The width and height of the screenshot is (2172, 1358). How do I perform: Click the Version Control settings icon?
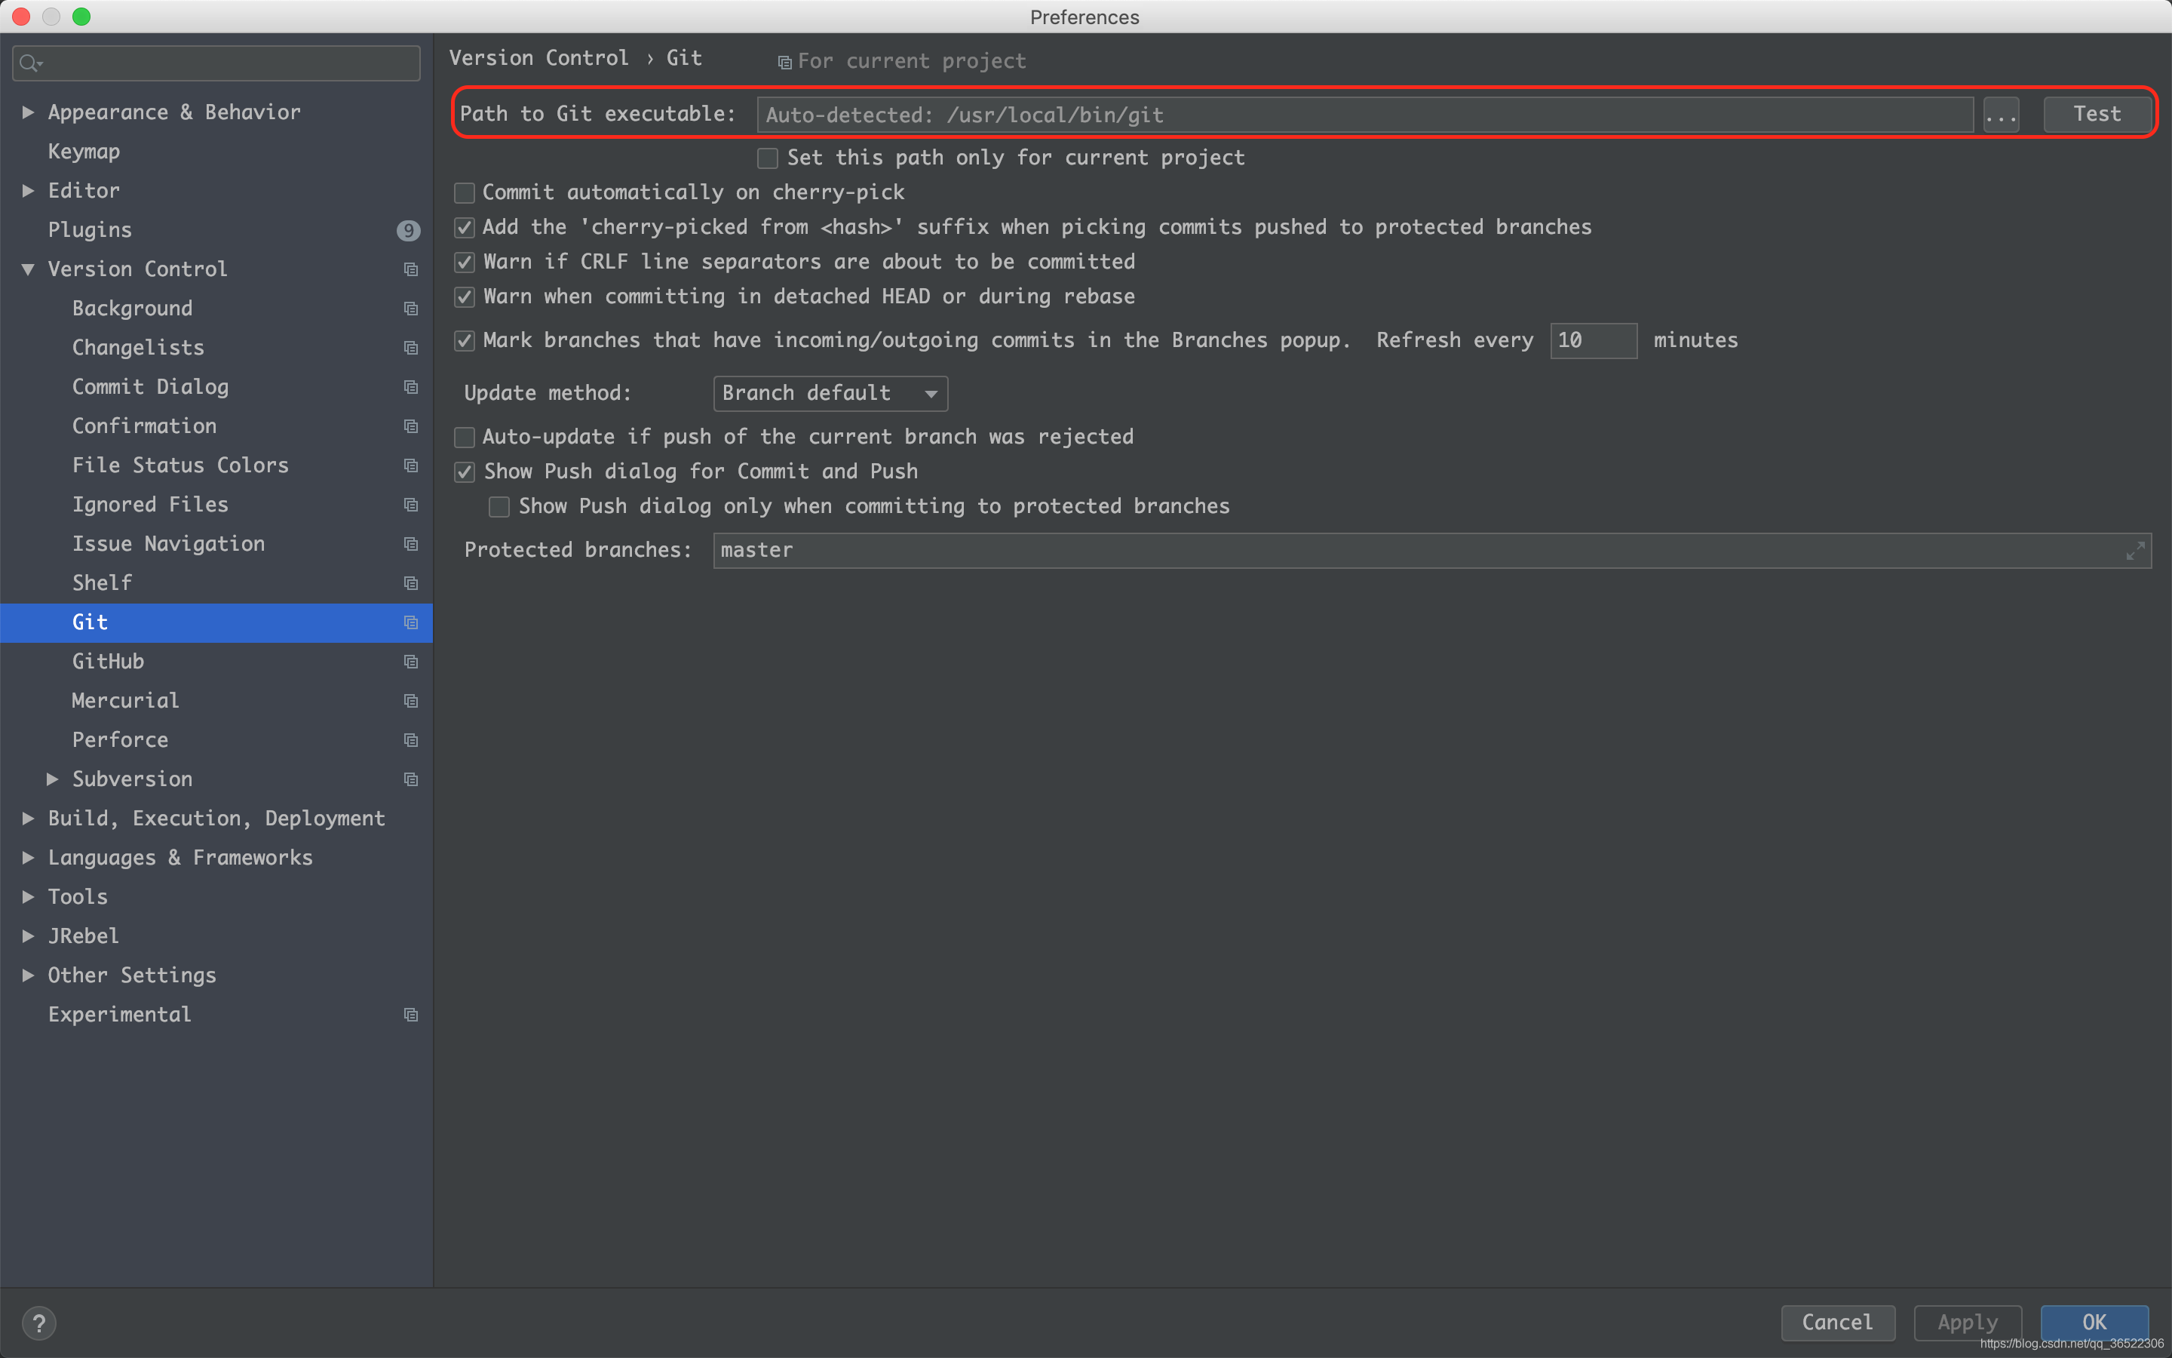tap(411, 269)
